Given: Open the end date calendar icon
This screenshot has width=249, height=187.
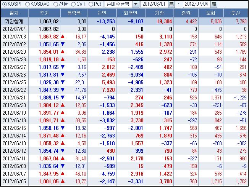Looking at the screenshot, I should pyautogui.click(x=214, y=4).
